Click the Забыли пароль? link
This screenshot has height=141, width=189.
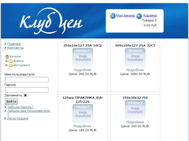(x=20, y=107)
